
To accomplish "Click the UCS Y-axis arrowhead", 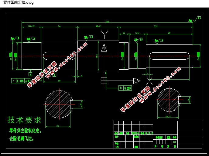I will click(x=104, y=48).
